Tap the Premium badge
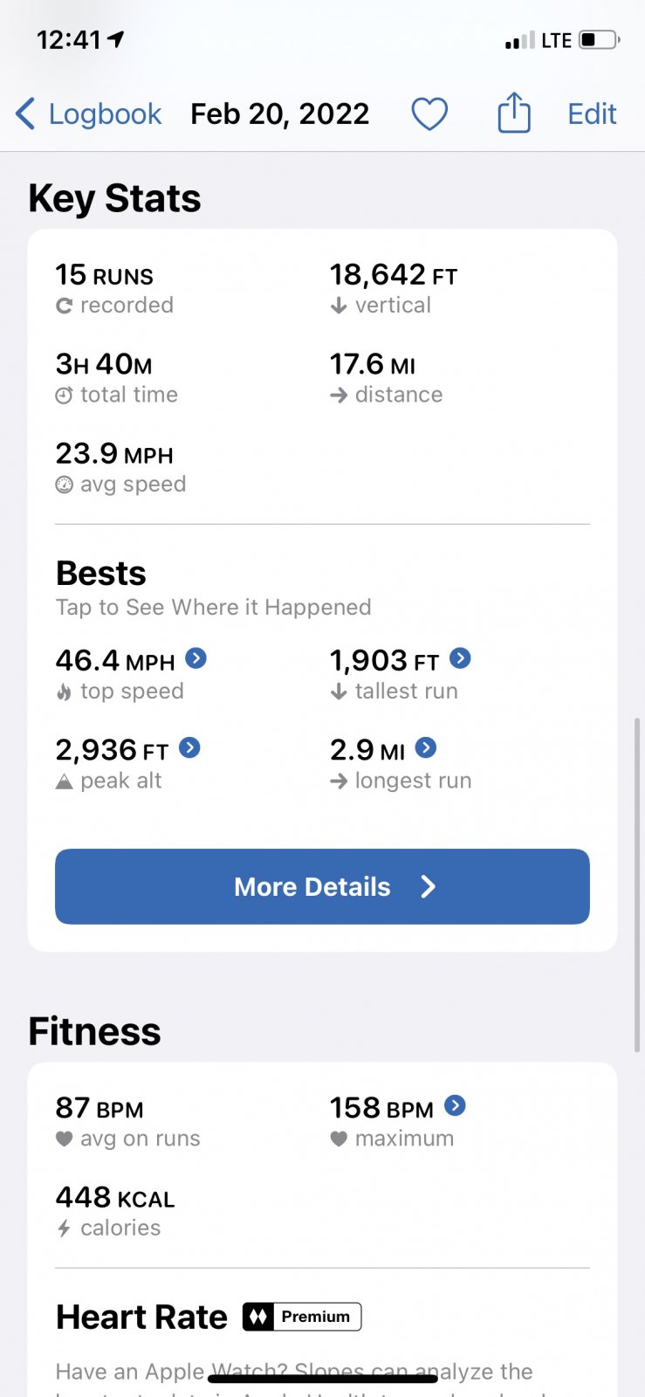 (302, 1317)
